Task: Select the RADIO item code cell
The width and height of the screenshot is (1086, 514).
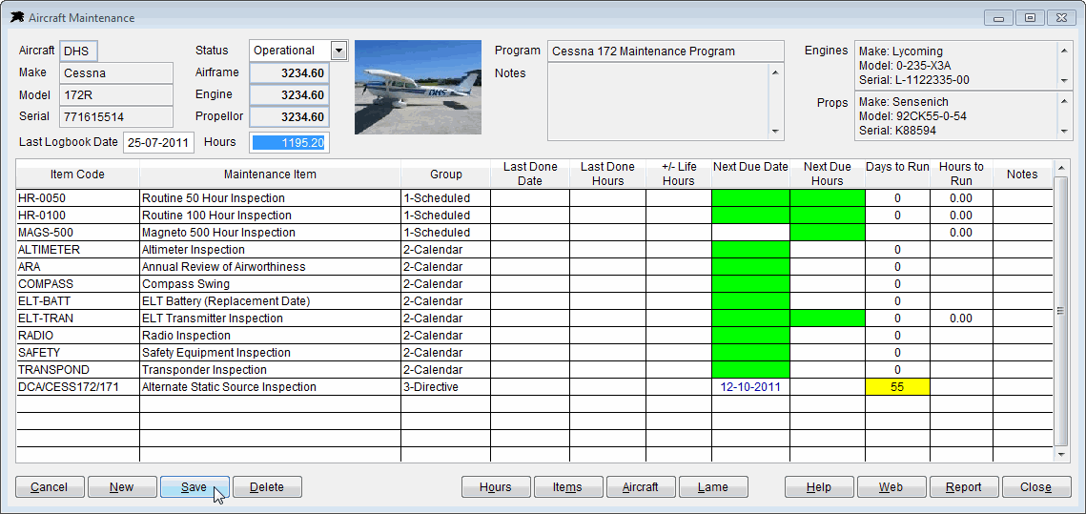Action: click(x=77, y=336)
